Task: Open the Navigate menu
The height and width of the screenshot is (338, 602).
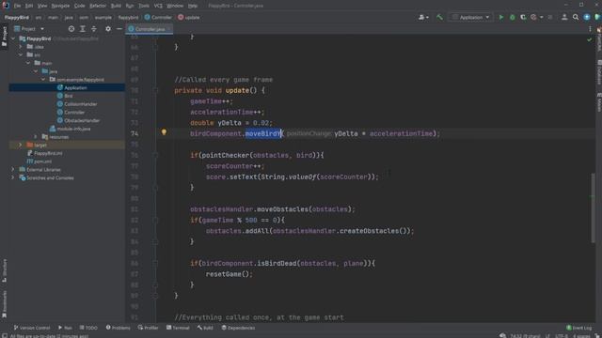Action: click(60, 6)
